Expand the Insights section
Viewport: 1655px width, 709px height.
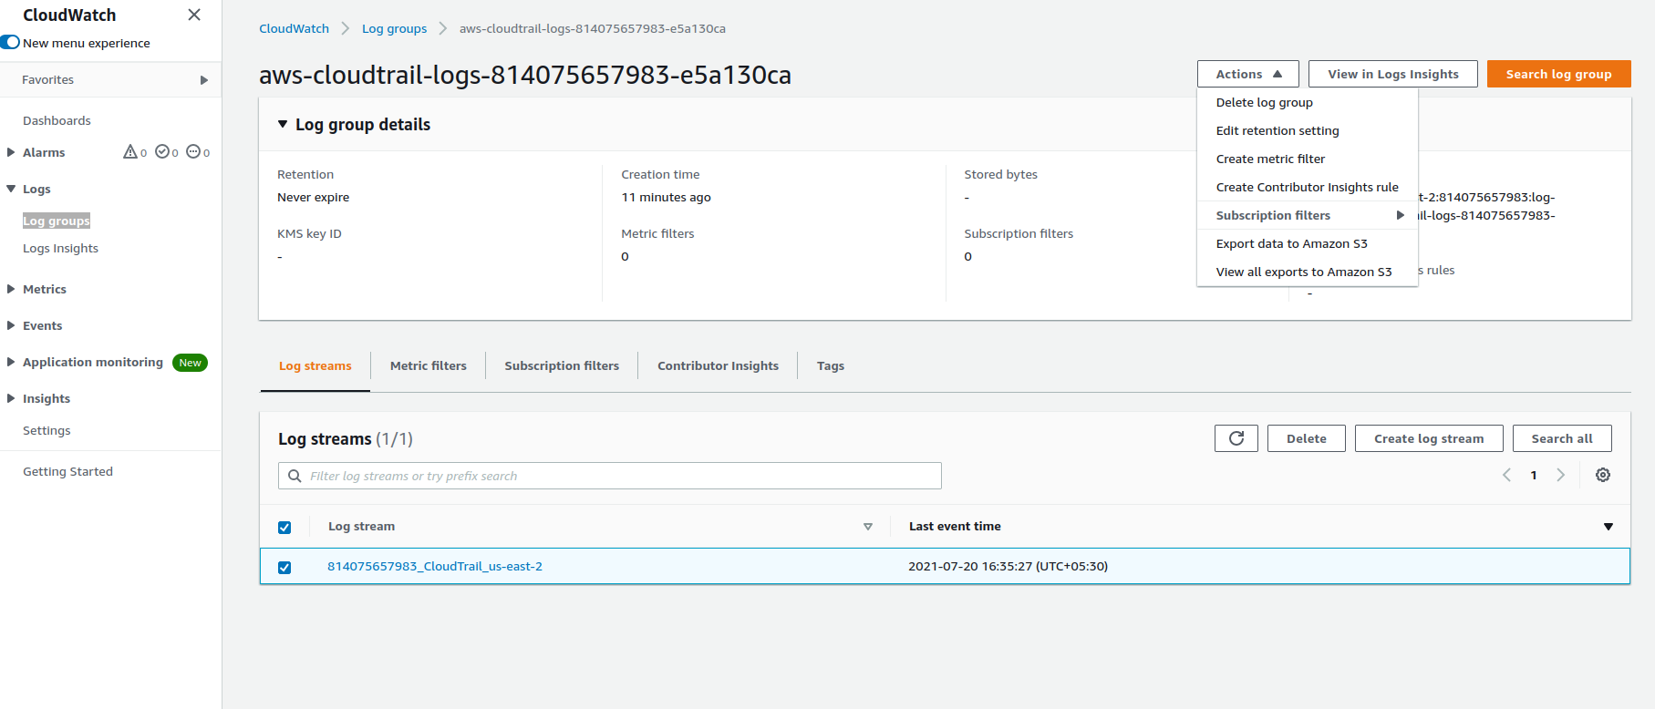click(x=11, y=398)
